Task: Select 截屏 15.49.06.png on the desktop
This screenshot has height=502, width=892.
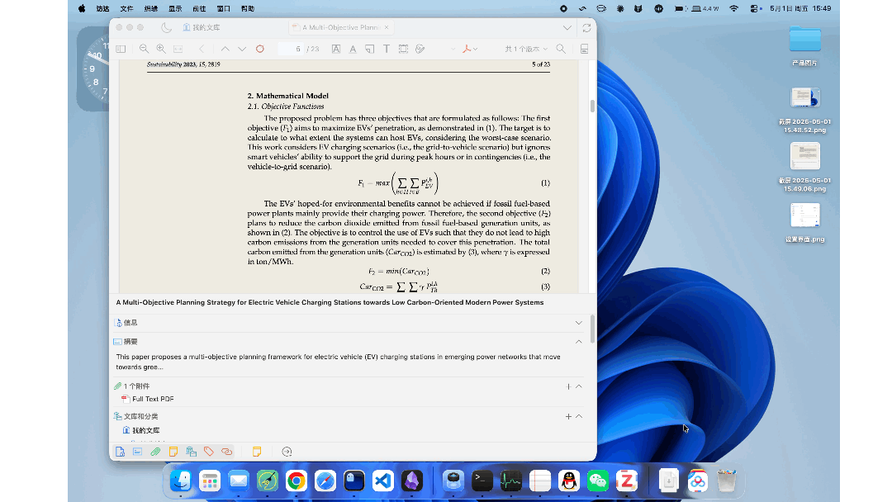Action: [805, 167]
